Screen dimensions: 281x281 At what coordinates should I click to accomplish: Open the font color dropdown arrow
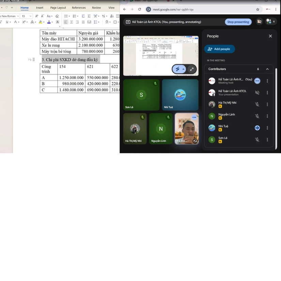(52, 22)
